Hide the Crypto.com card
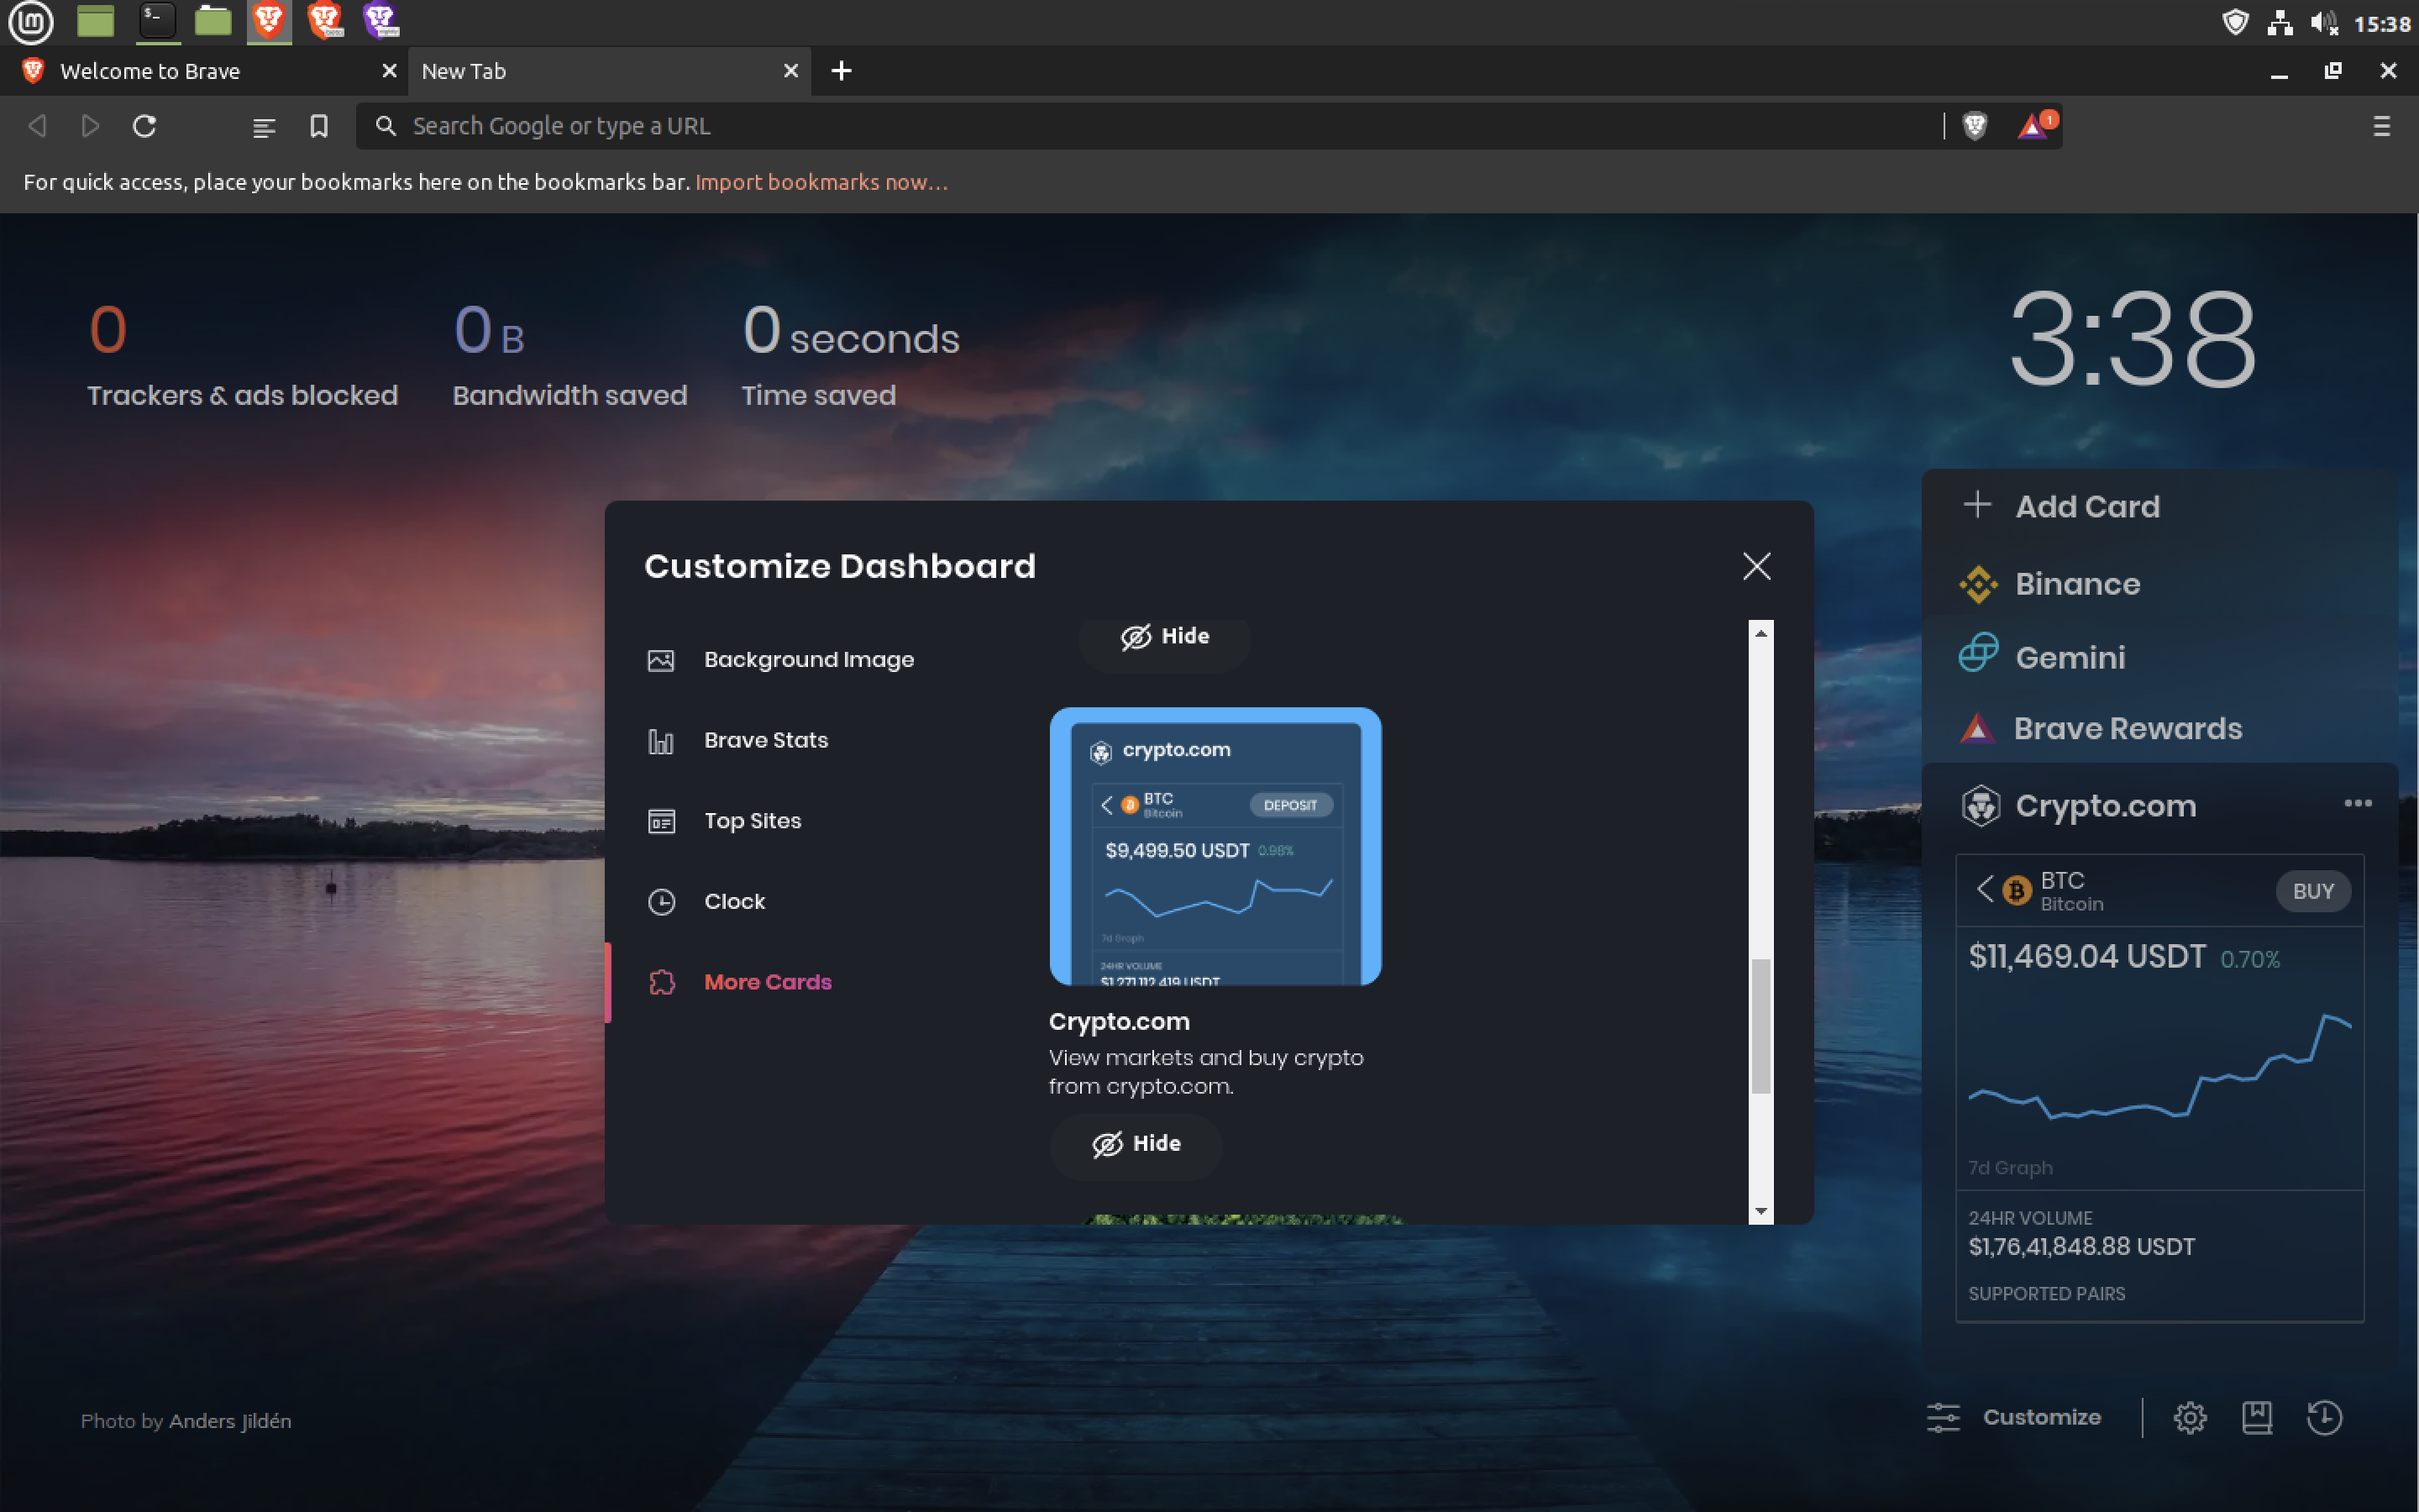Screen dimensions: 2419x1512 pos(1136,1144)
